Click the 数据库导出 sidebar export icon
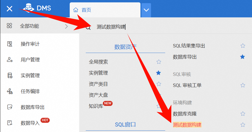Viewport: 252px width, 132px height. pos(10,107)
